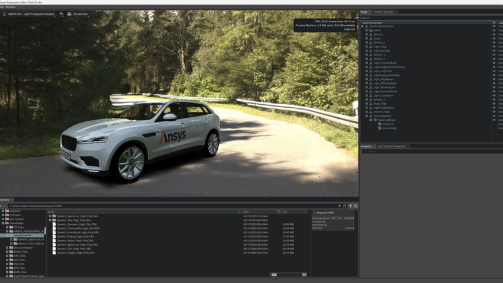The image size is (503, 283).
Task: Sort by the Date column header
Action: coord(246,212)
